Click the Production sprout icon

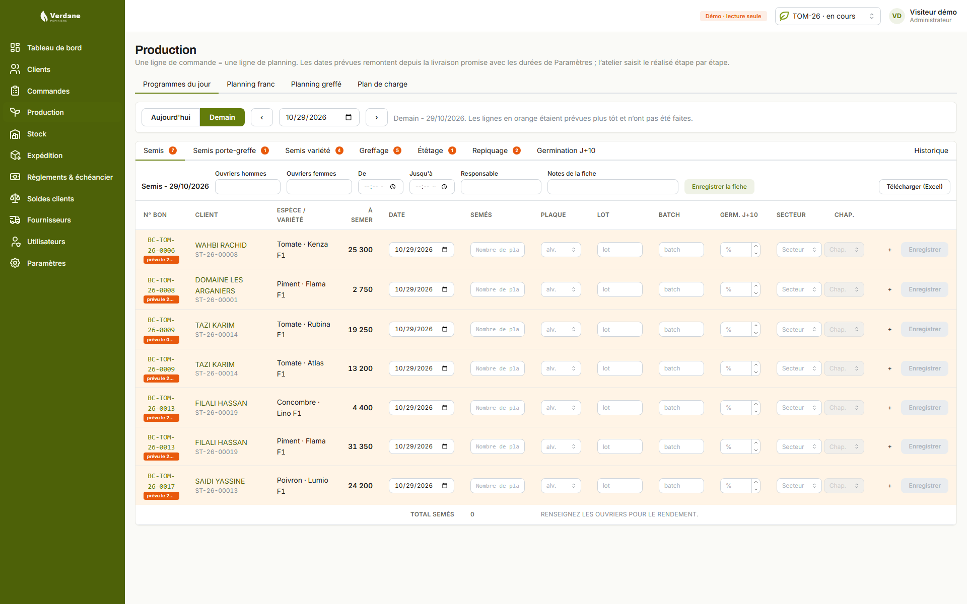(15, 112)
